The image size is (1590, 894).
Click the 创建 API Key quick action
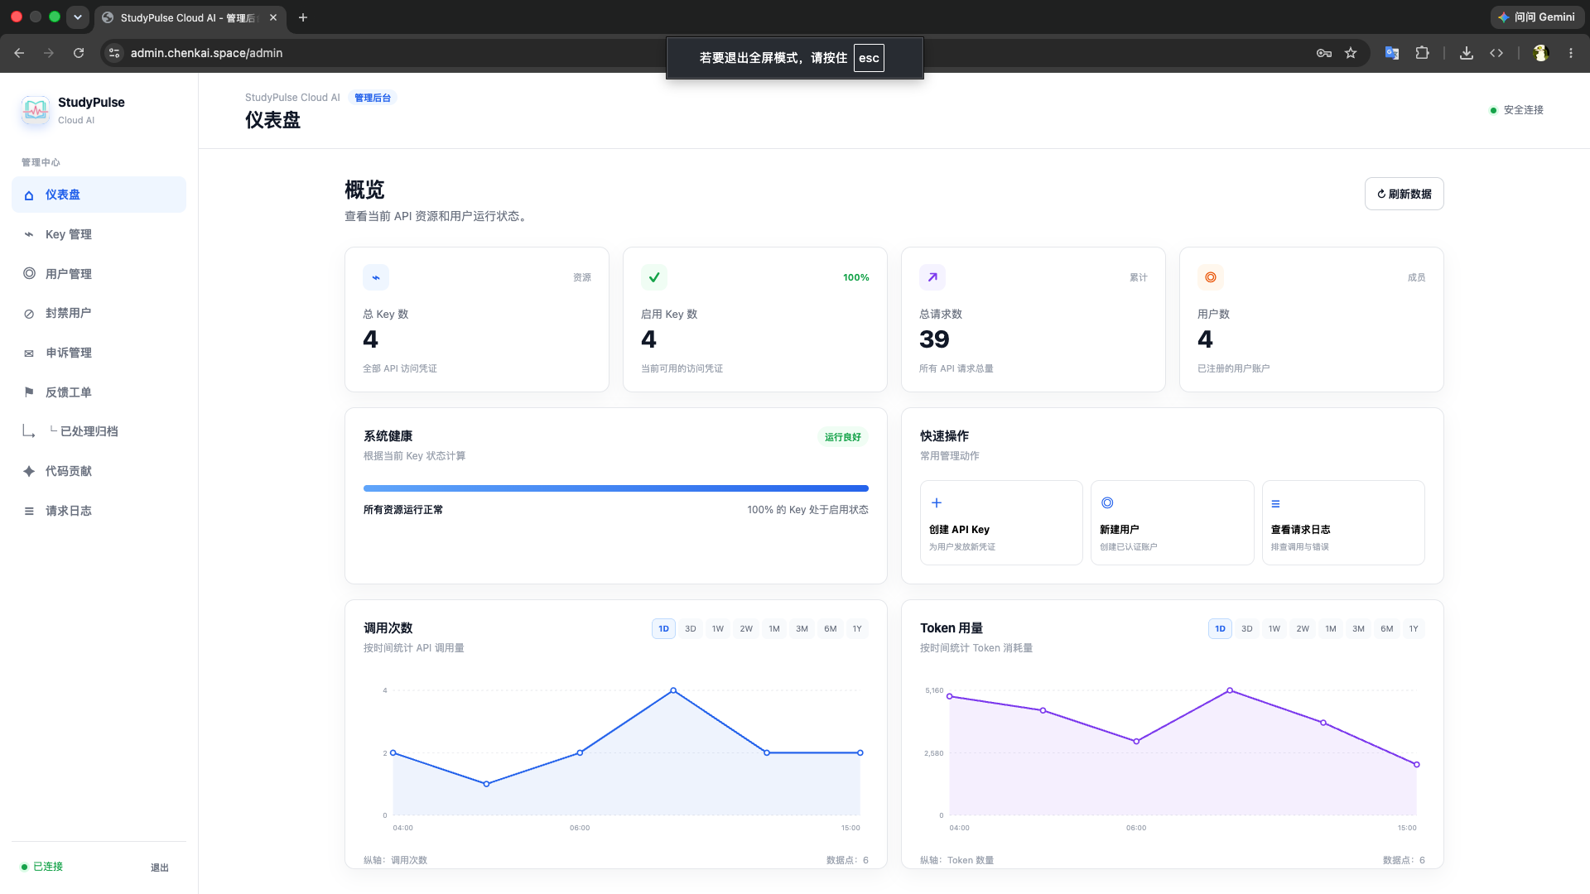(1001, 523)
